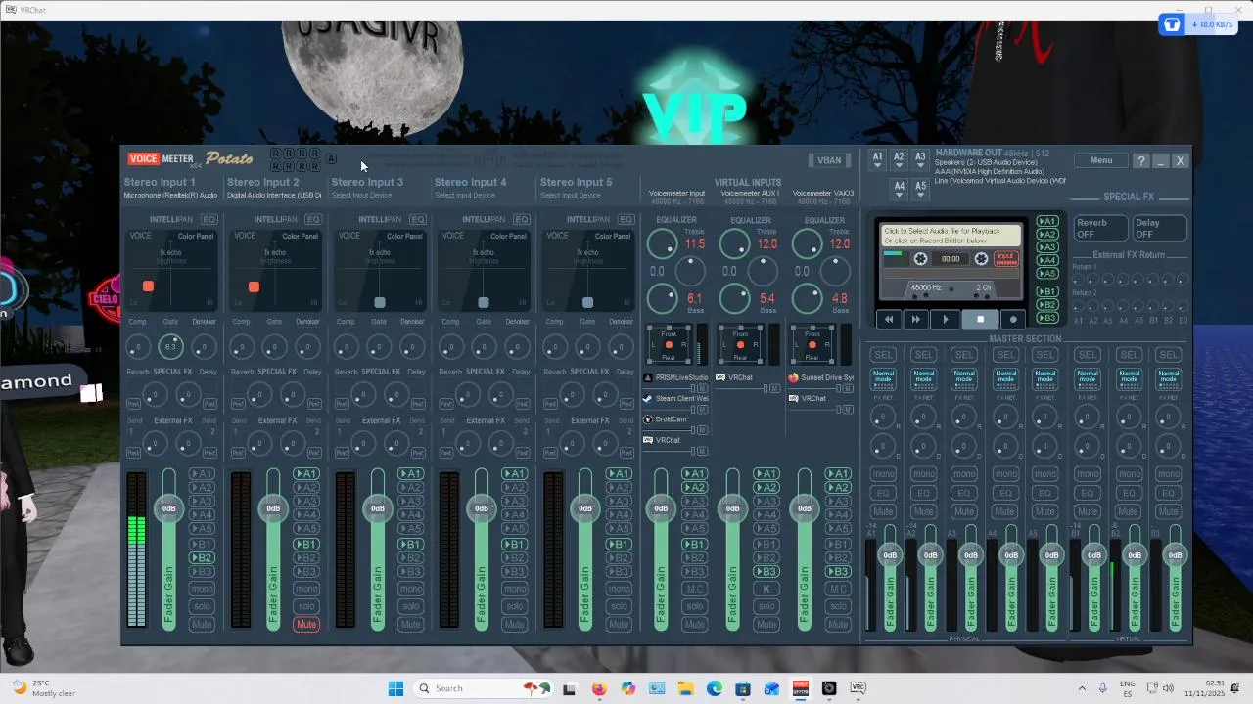
Task: Fast-forward the cassette recorder
Action: [x=916, y=319]
